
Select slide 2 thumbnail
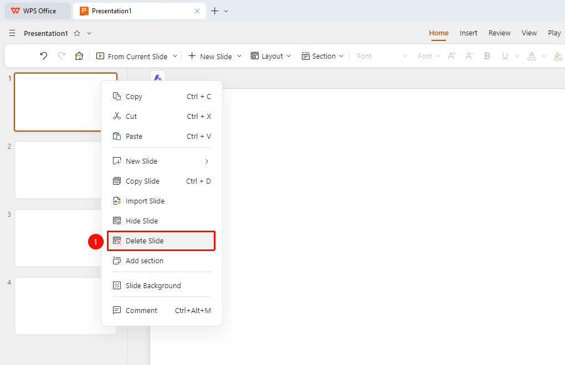click(58, 170)
